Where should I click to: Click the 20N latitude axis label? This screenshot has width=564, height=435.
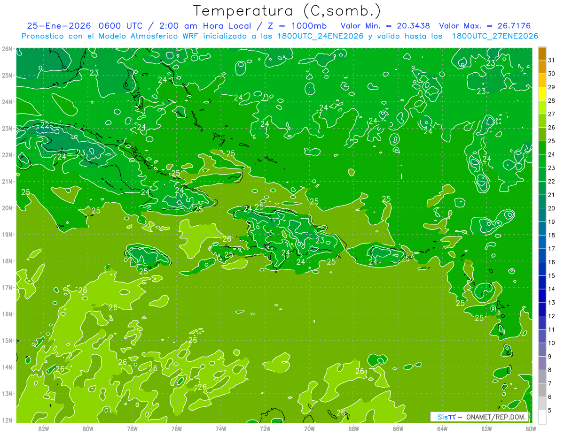pyautogui.click(x=7, y=208)
